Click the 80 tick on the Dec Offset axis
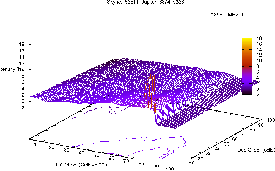The height and width of the screenshot is (171, 275). [252, 130]
